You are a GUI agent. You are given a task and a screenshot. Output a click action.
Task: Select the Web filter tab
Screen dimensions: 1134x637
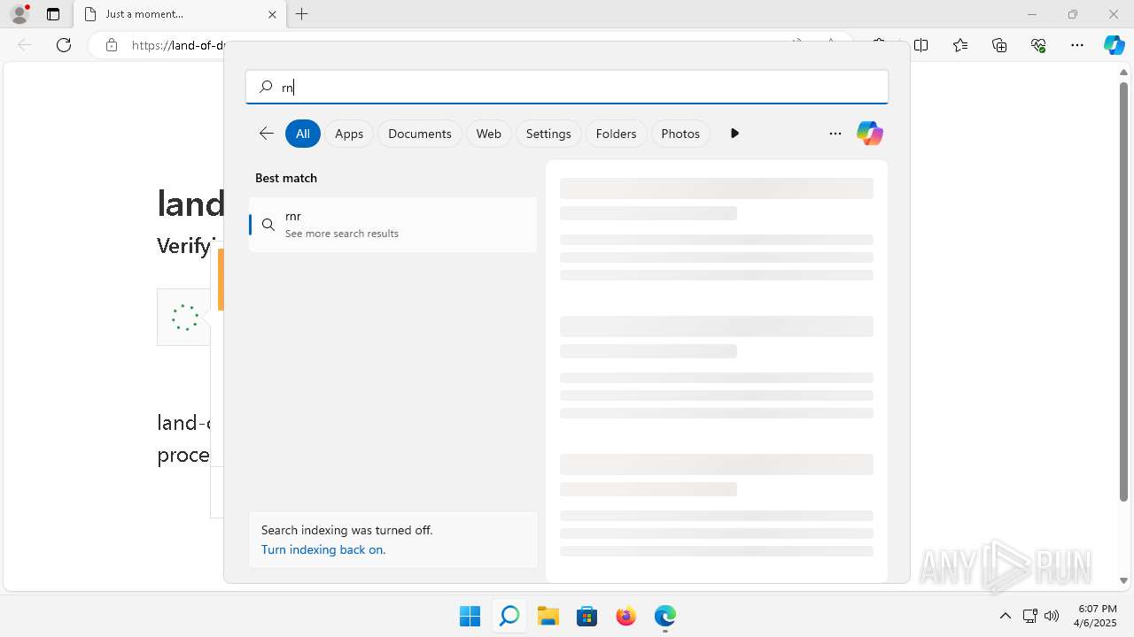point(489,134)
